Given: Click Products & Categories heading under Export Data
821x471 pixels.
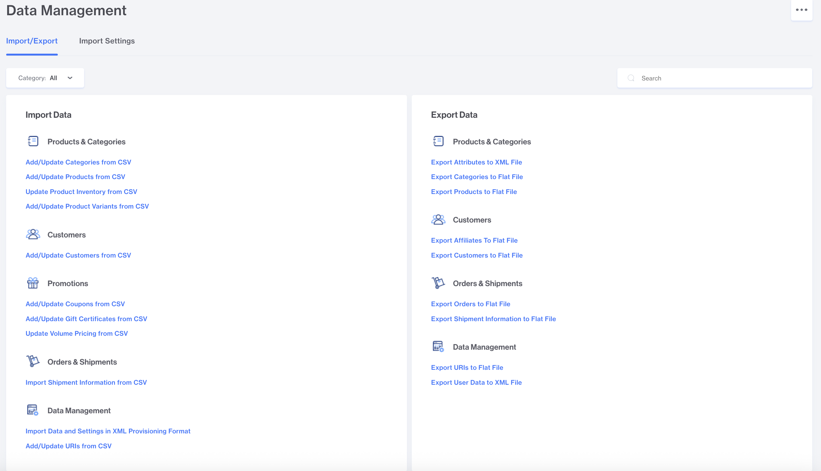Looking at the screenshot, I should click(492, 142).
